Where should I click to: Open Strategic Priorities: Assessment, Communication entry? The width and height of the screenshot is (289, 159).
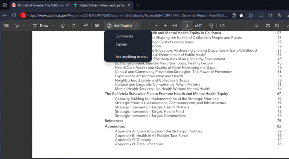(170, 103)
